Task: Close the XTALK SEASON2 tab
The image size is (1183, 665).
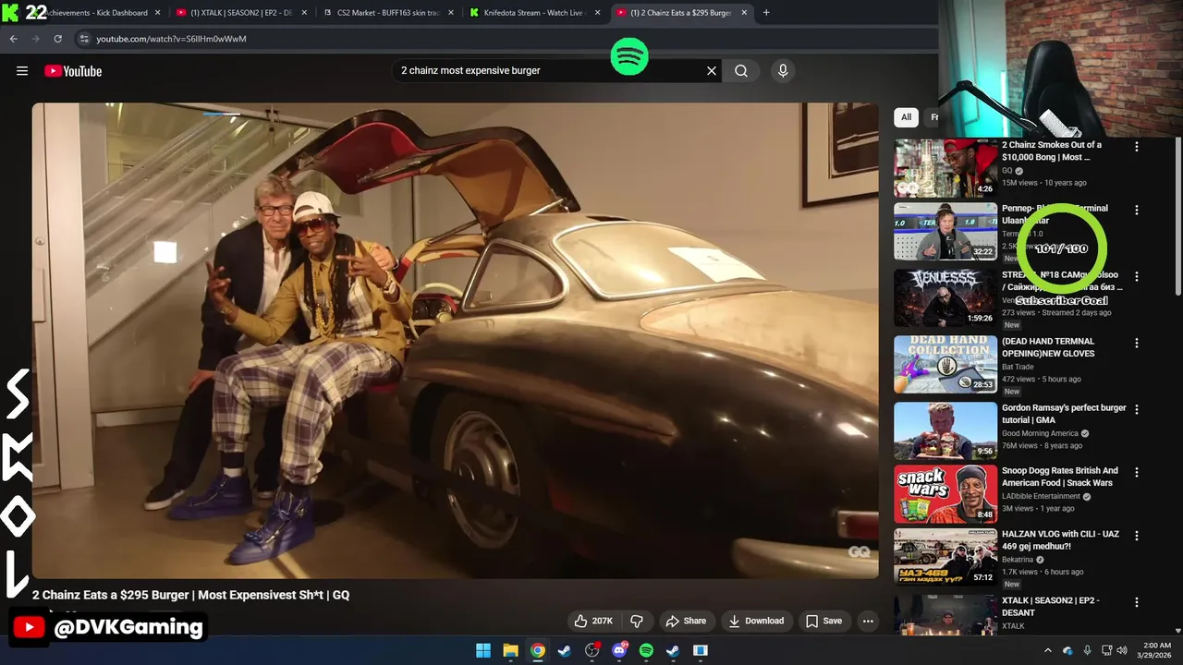Action: (x=304, y=13)
